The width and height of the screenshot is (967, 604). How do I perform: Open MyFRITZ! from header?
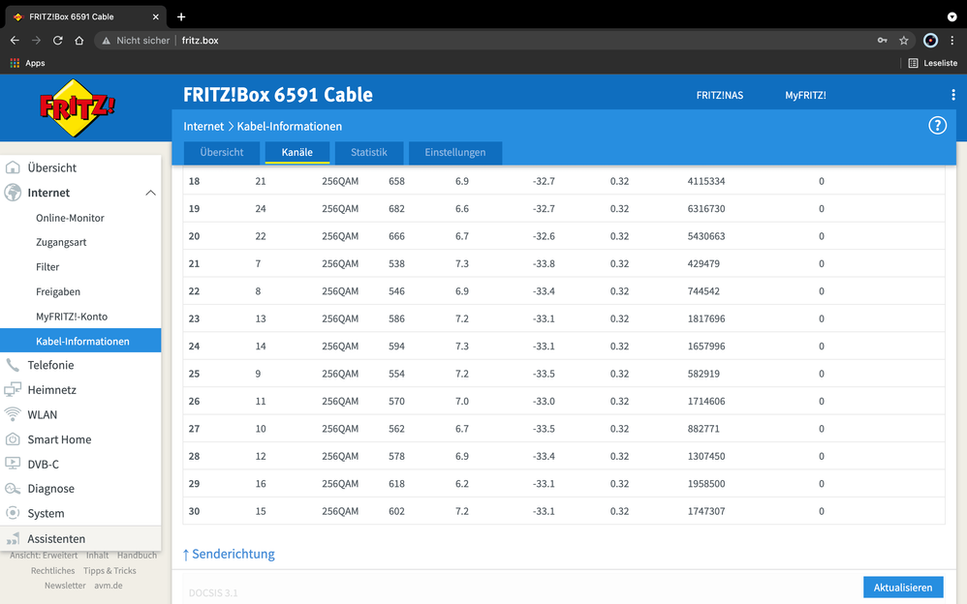(x=805, y=95)
